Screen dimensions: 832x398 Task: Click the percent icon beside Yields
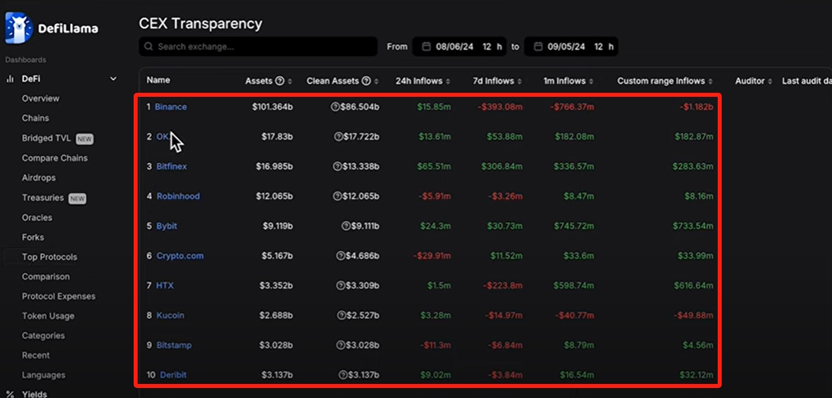(x=11, y=394)
